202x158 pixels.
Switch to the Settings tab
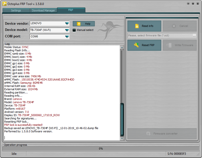pyautogui.click(x=16, y=10)
